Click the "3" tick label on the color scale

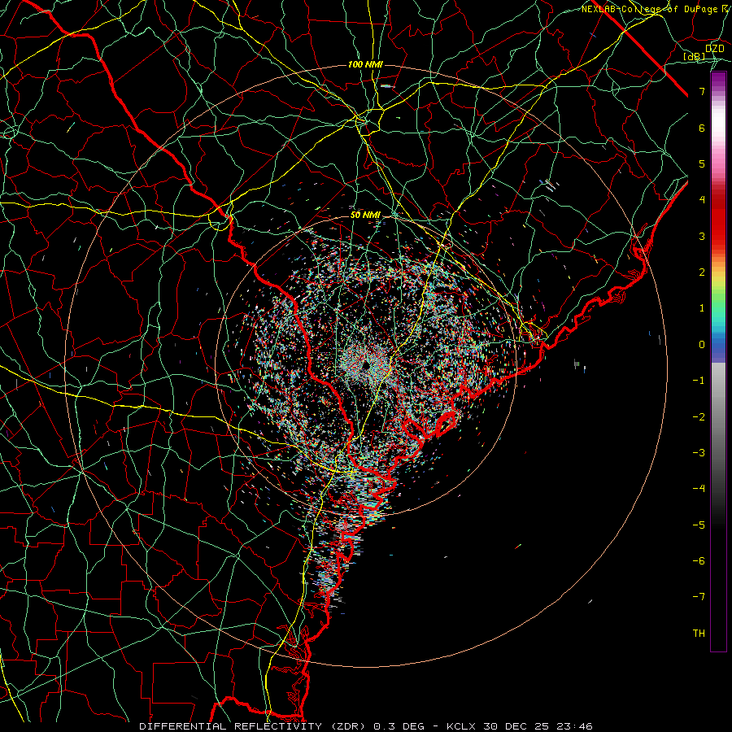(x=702, y=236)
